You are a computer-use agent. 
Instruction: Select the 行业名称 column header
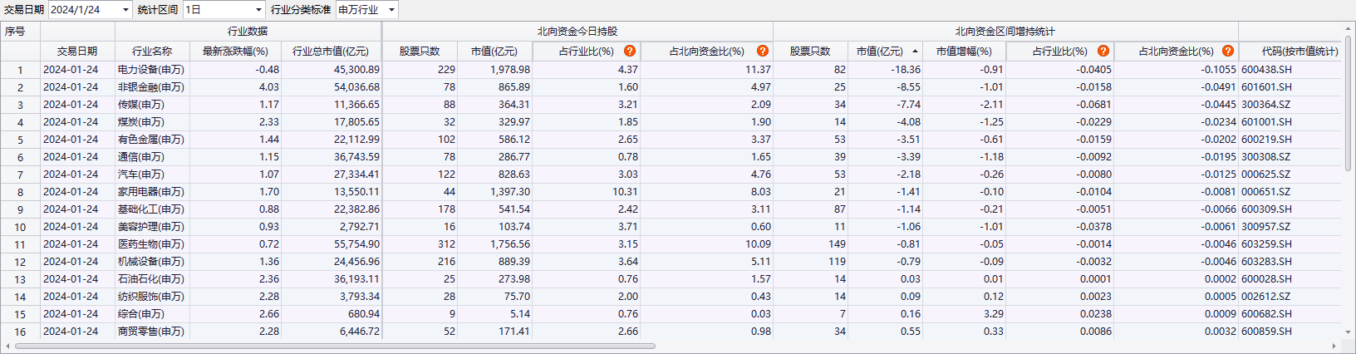152,52
